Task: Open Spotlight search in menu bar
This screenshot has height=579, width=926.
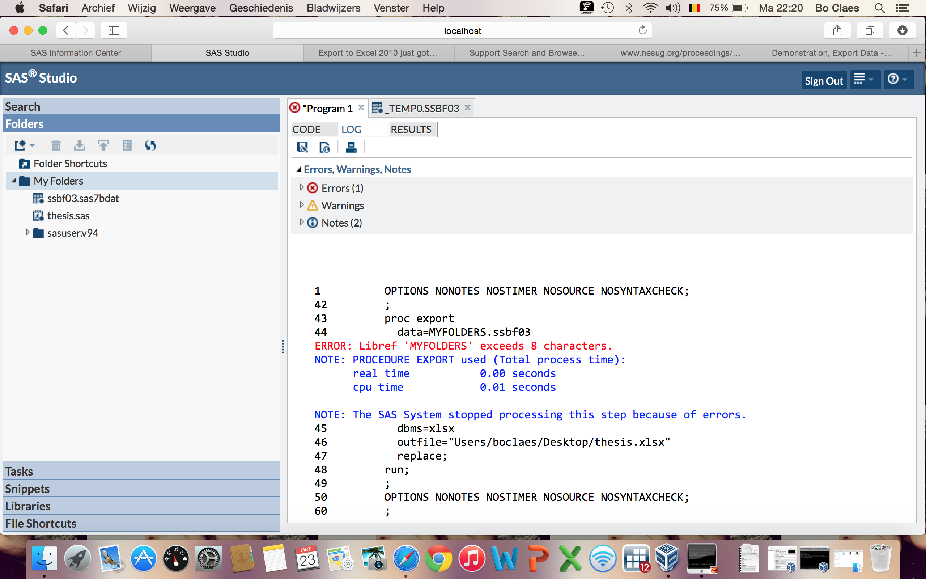Action: click(880, 8)
